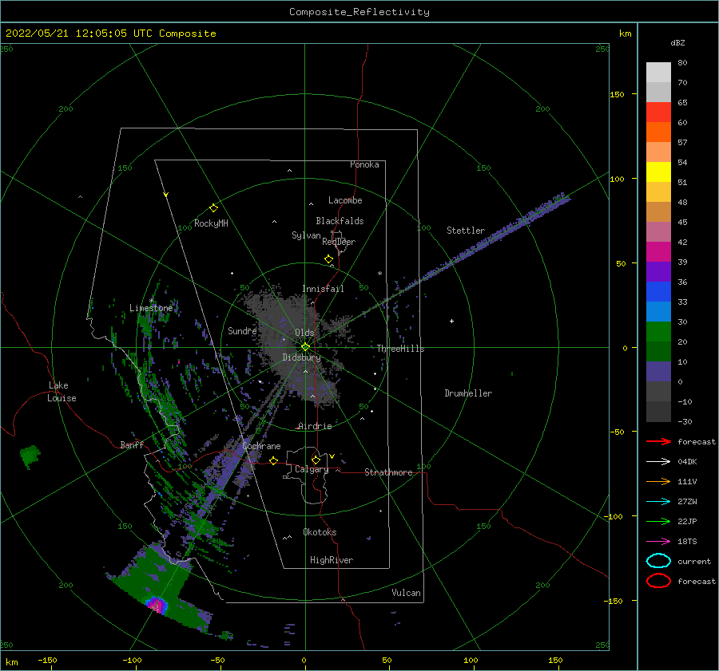Image resolution: width=719 pixels, height=671 pixels.
Task: Select the green 30–20 dBZ color swatch
Action: click(x=658, y=332)
